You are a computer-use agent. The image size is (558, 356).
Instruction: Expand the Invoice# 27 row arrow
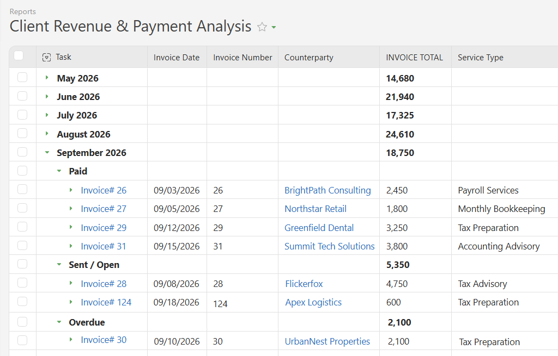(71, 208)
